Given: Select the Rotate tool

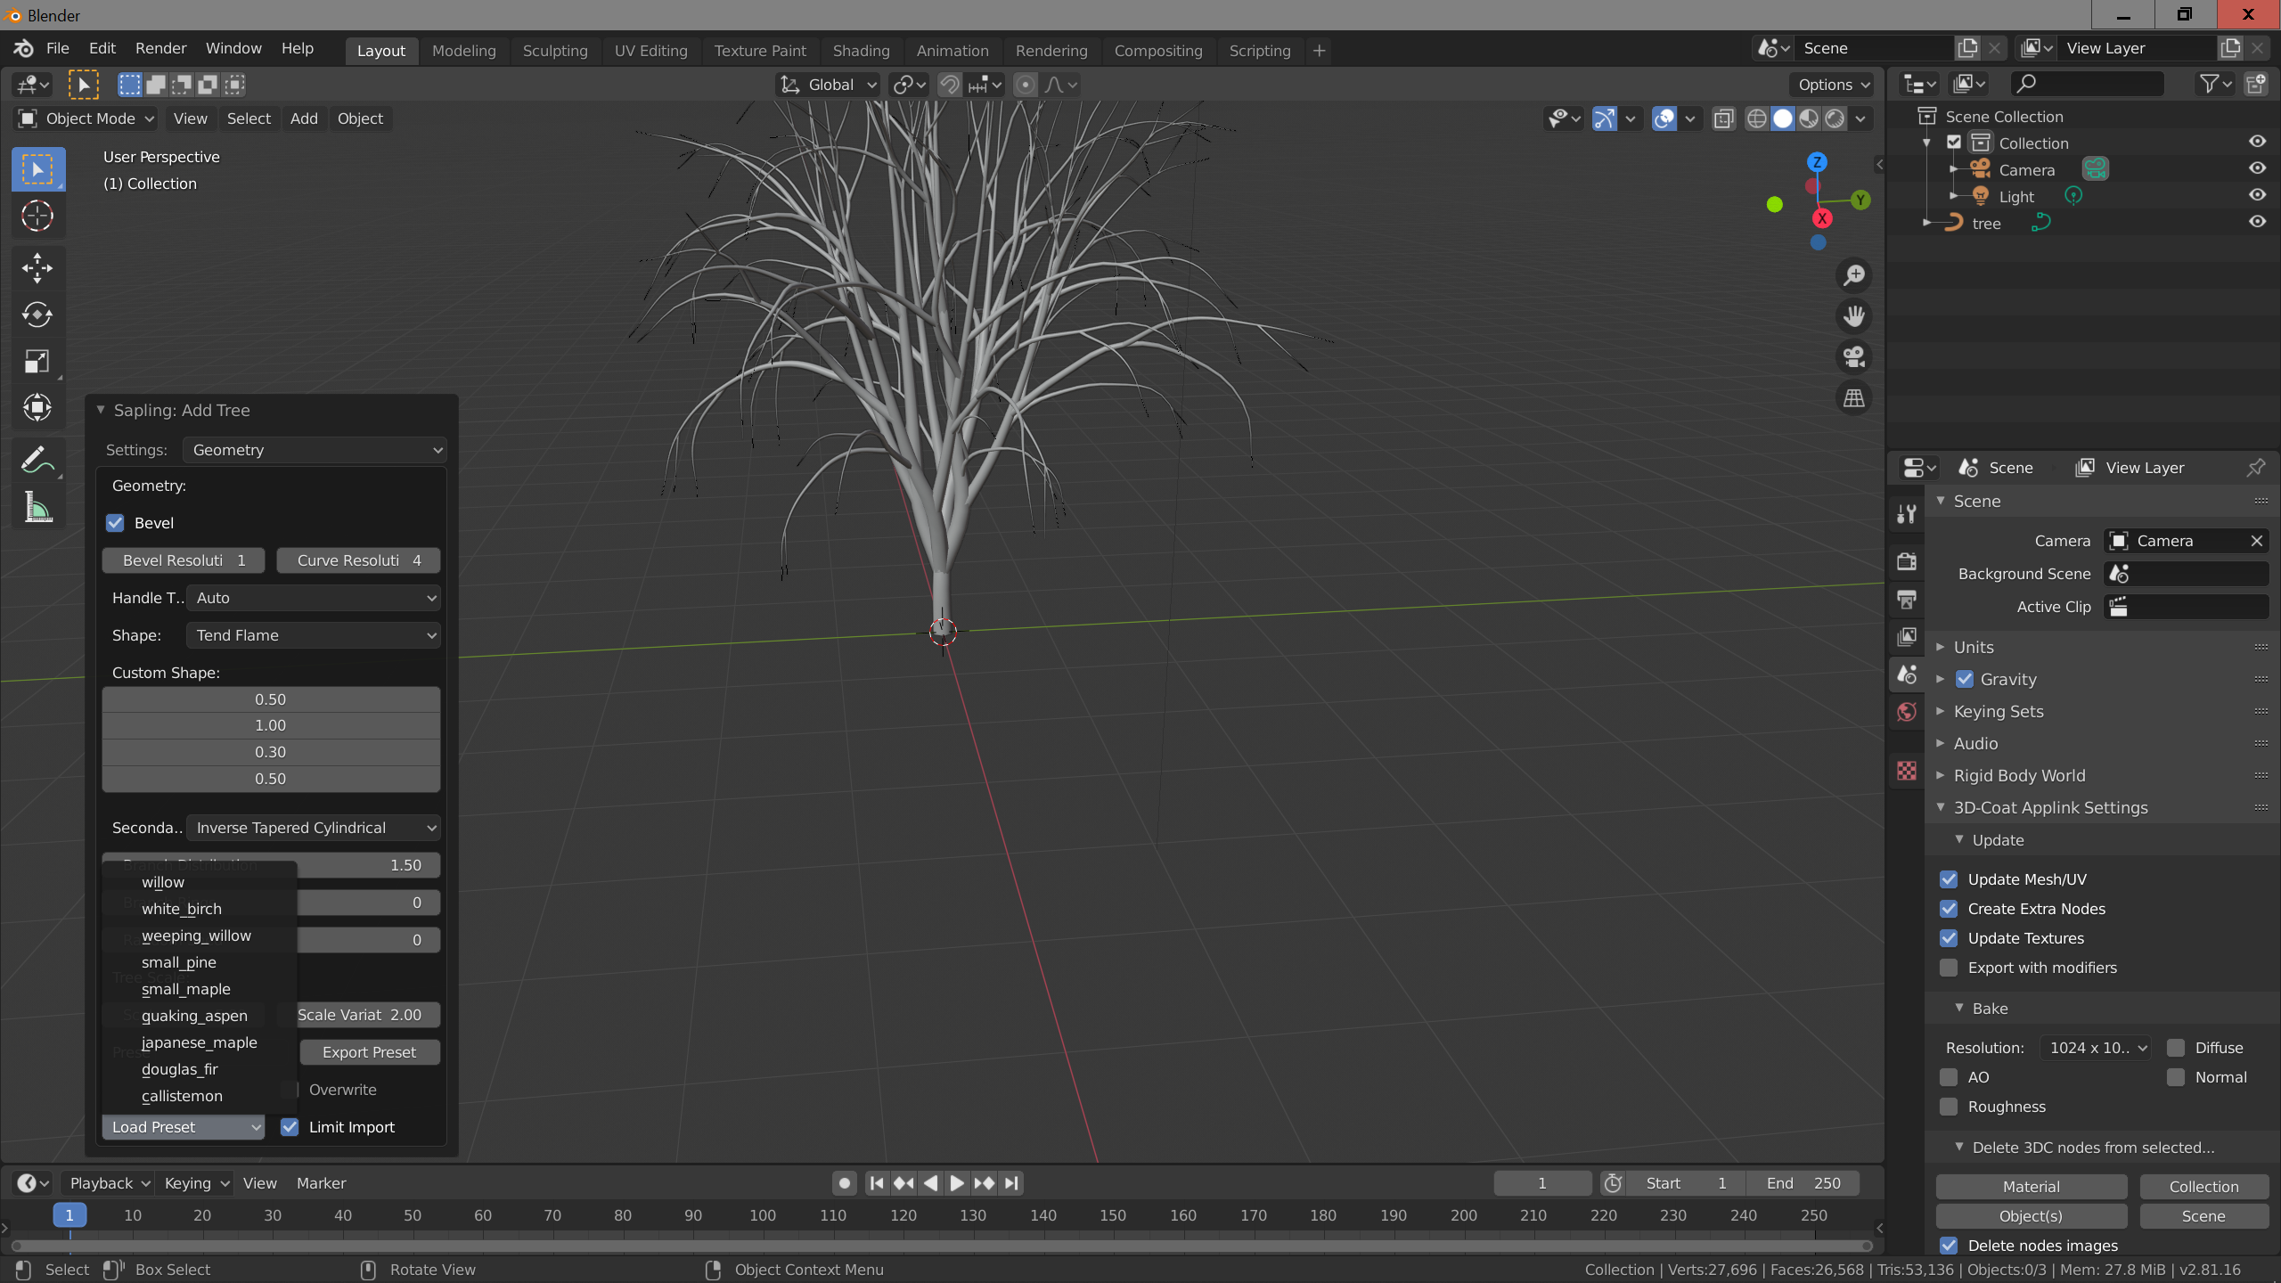Looking at the screenshot, I should (x=37, y=315).
